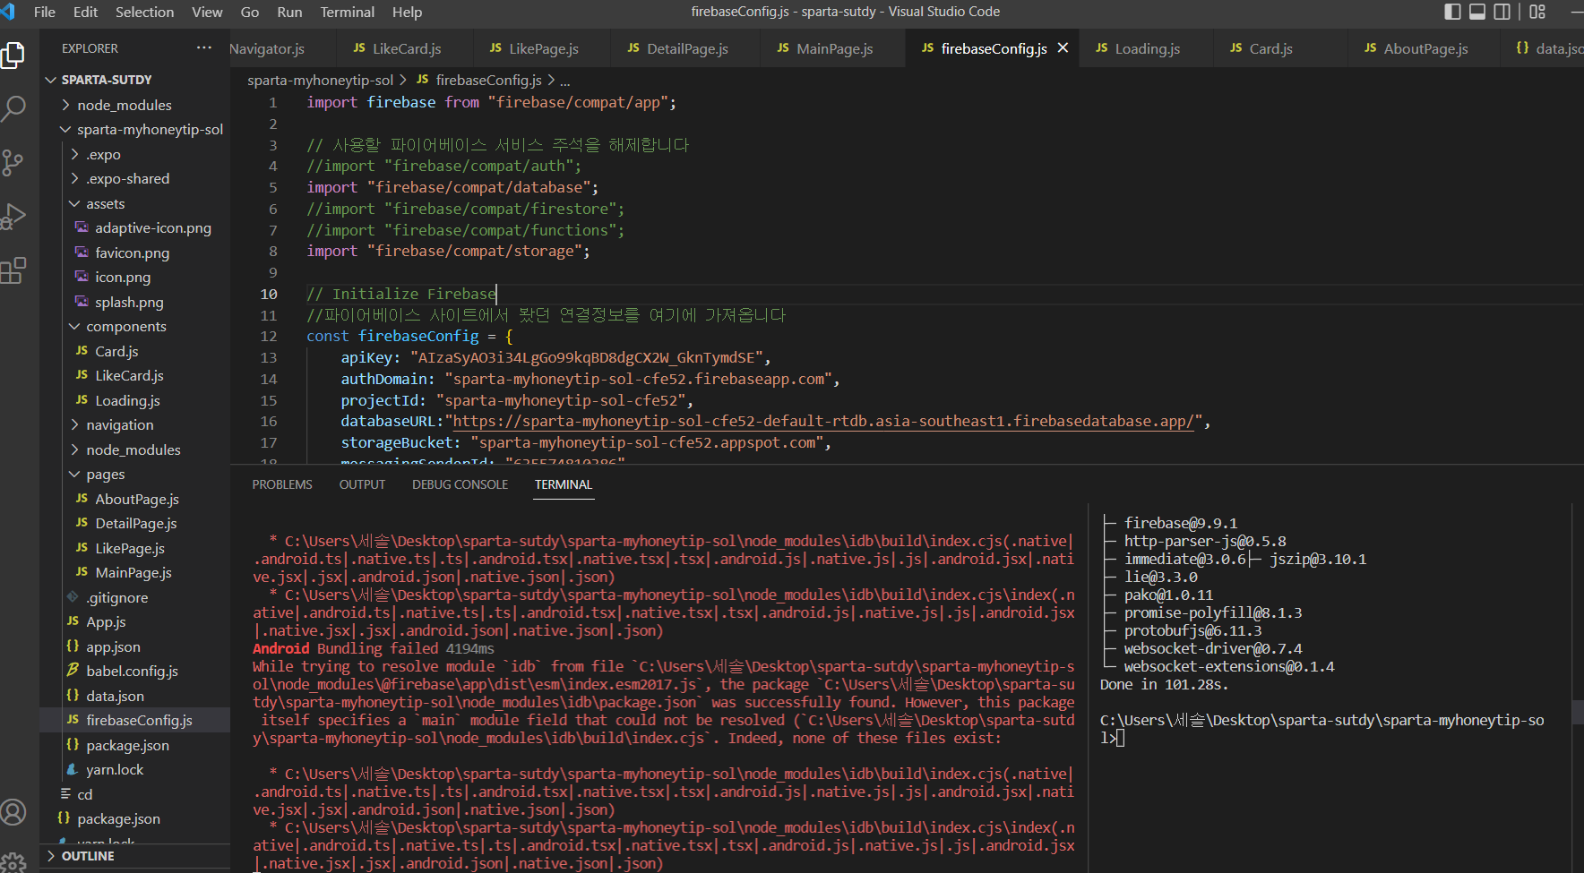Click the 'Done in 101.28s.' terminal text
Image resolution: width=1584 pixels, height=873 pixels.
tap(1164, 684)
